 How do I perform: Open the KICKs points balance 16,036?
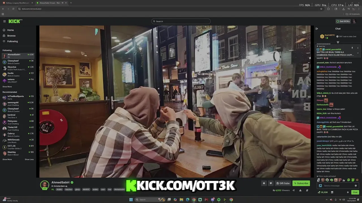point(323,192)
